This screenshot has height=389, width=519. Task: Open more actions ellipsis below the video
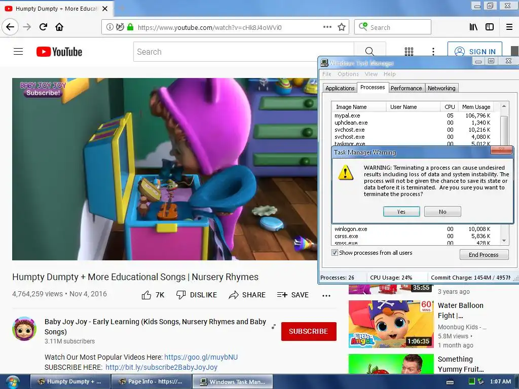click(x=326, y=295)
